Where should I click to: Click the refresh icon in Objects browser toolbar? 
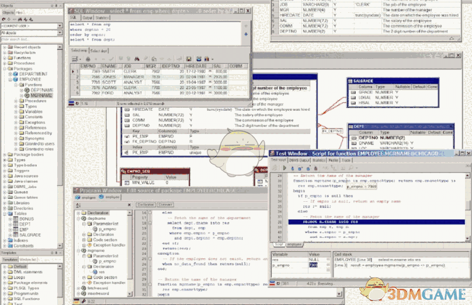pyautogui.click(x=4, y=19)
